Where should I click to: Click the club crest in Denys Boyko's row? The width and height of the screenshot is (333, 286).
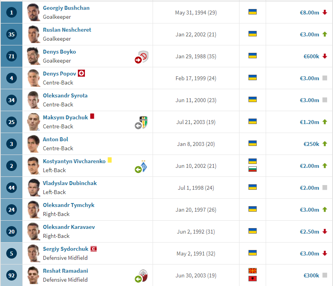tap(144, 57)
